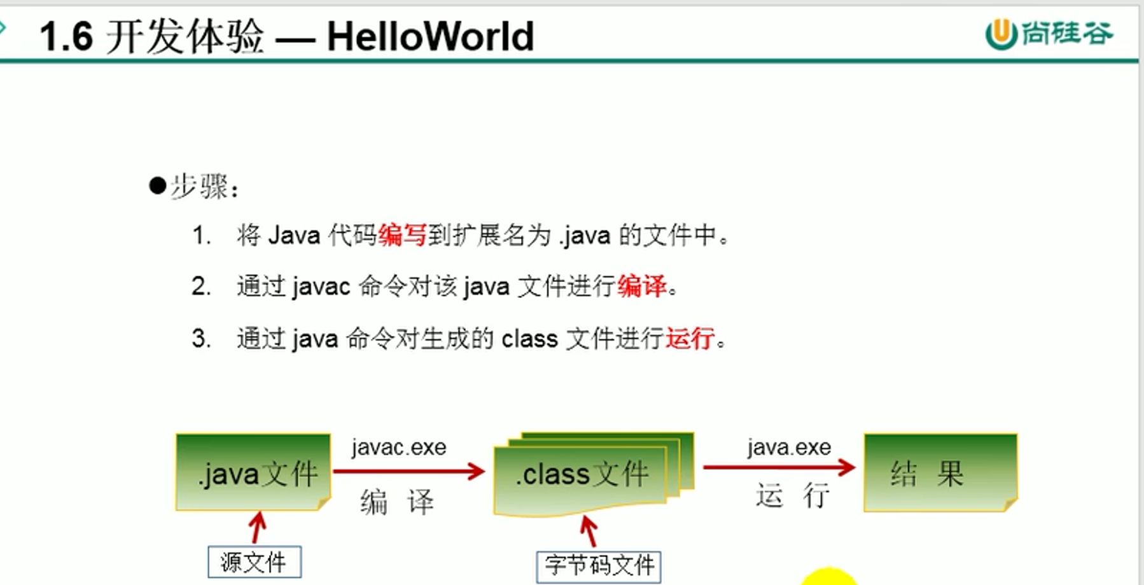Click the '编 译' label under javac arrow
The height and width of the screenshot is (585, 1144).
coord(397,502)
